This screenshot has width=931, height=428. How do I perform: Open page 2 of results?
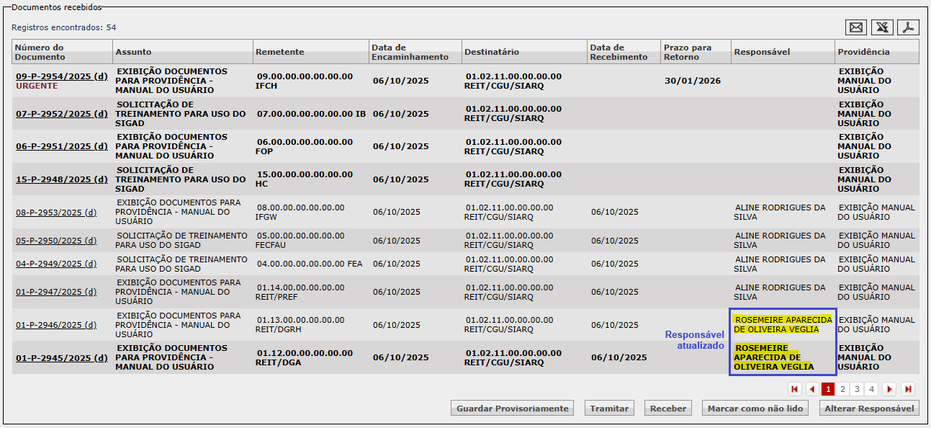point(842,389)
